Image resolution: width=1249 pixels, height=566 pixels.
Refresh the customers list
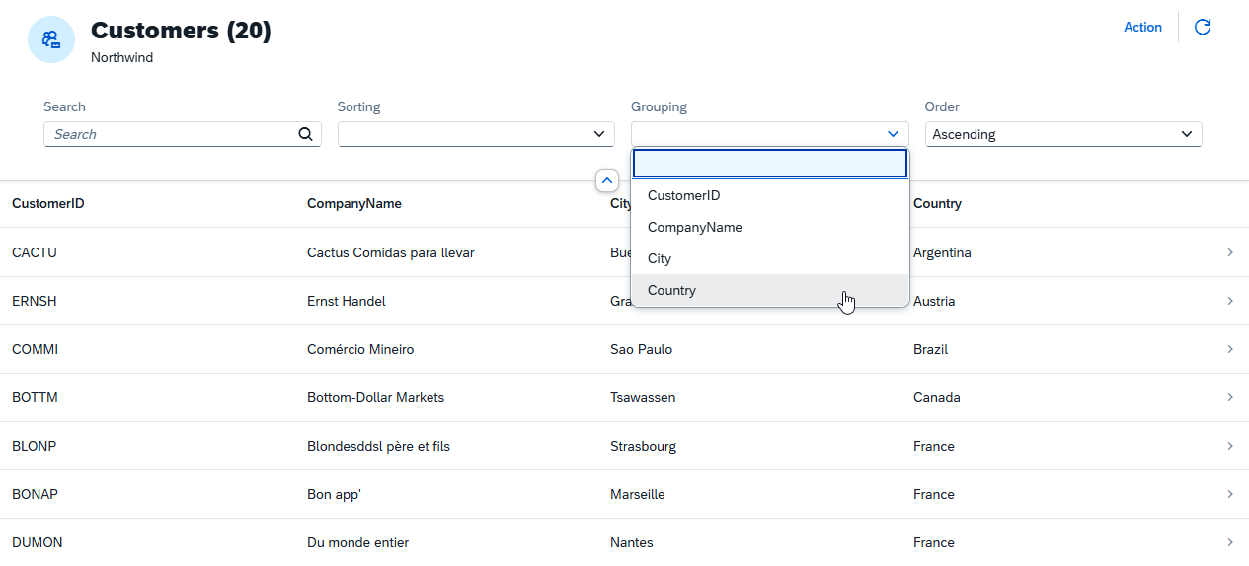1203,27
